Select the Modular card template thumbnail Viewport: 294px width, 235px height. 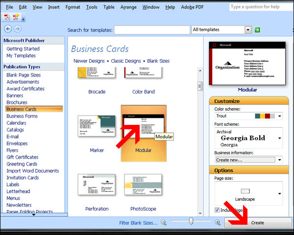tap(144, 126)
